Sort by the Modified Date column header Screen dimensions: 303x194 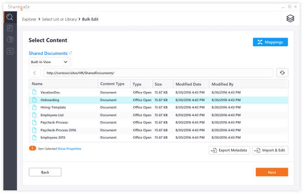pyautogui.click(x=191, y=84)
